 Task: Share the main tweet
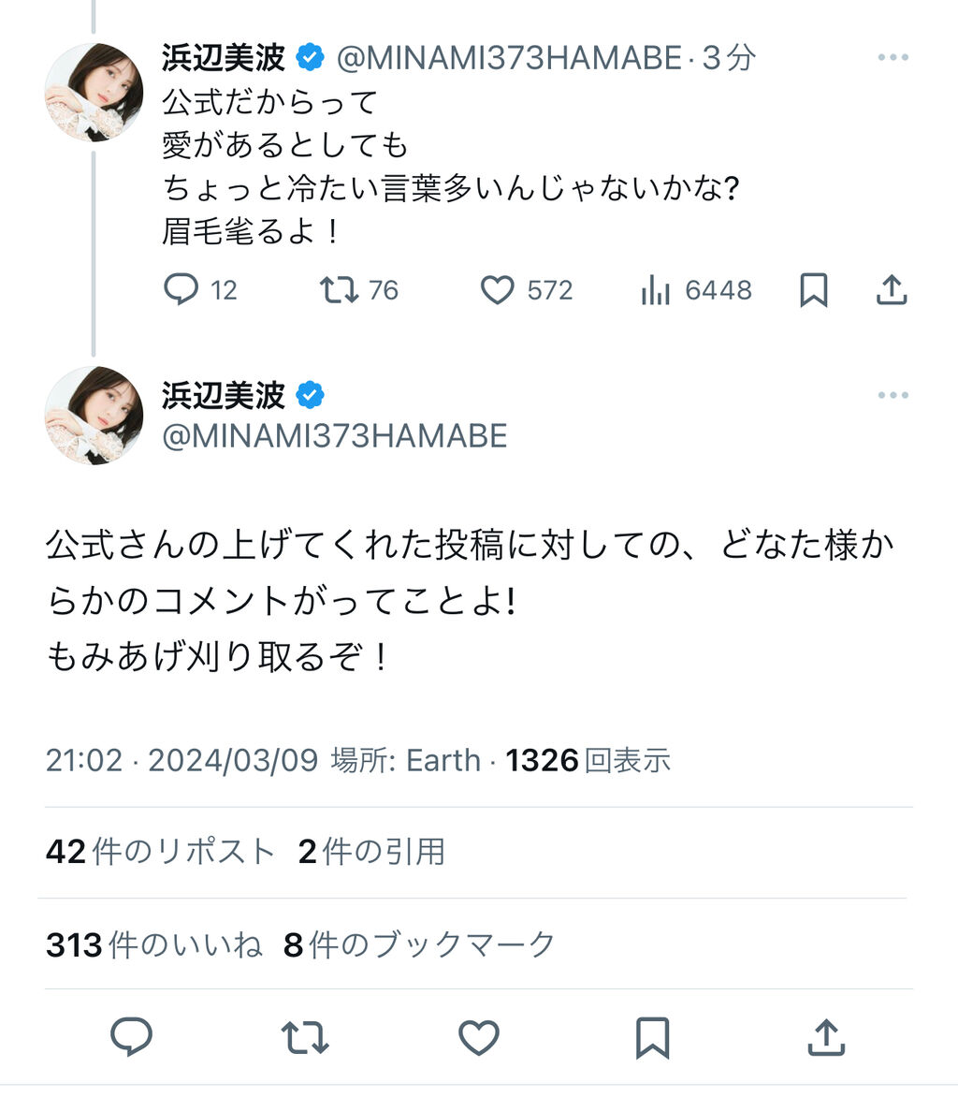[x=824, y=1037]
